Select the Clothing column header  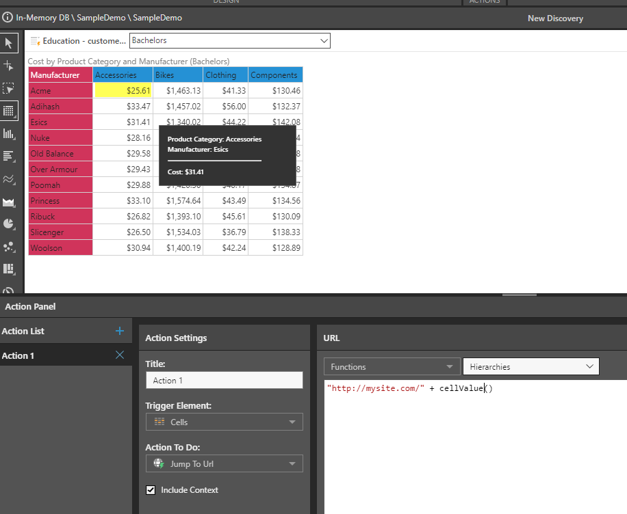(x=225, y=75)
